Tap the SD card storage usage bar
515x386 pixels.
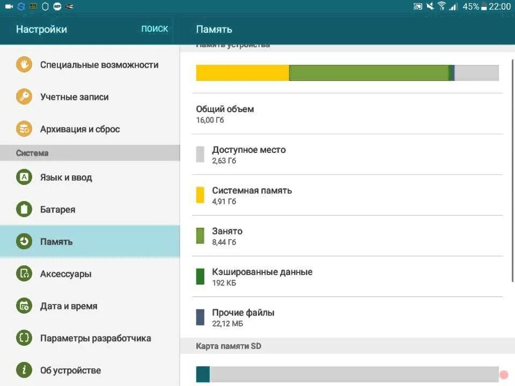(x=348, y=374)
